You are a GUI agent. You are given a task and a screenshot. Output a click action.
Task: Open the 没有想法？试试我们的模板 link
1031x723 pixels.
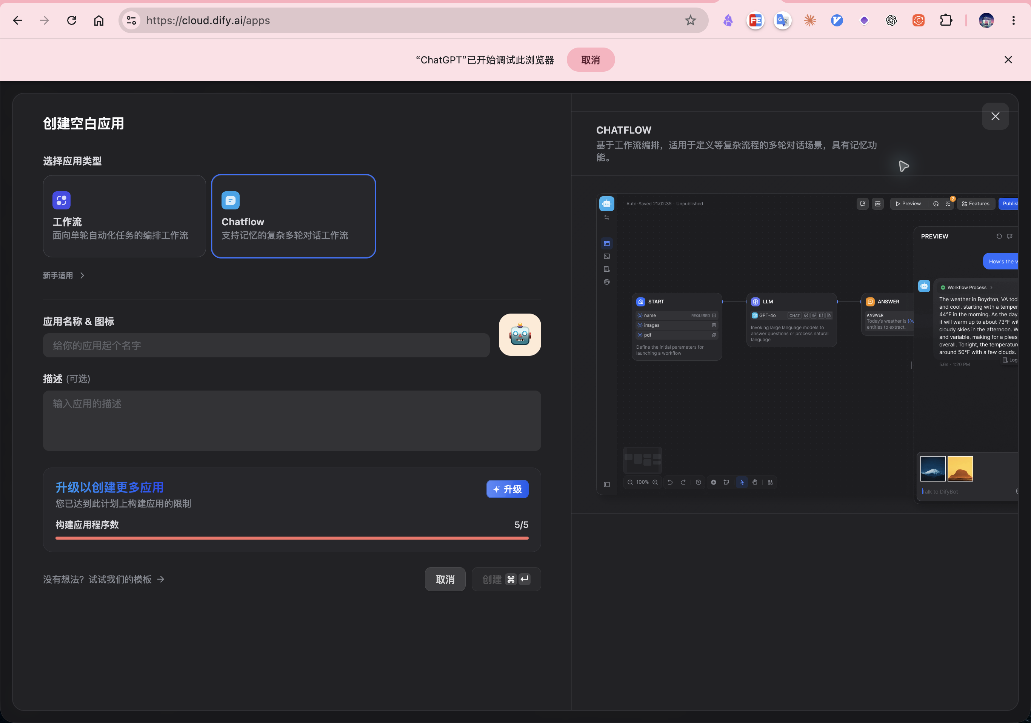[x=104, y=579]
